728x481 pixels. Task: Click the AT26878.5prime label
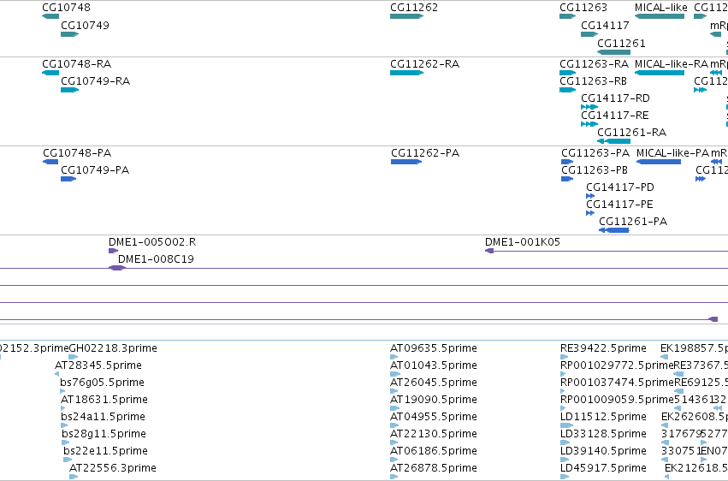434,468
